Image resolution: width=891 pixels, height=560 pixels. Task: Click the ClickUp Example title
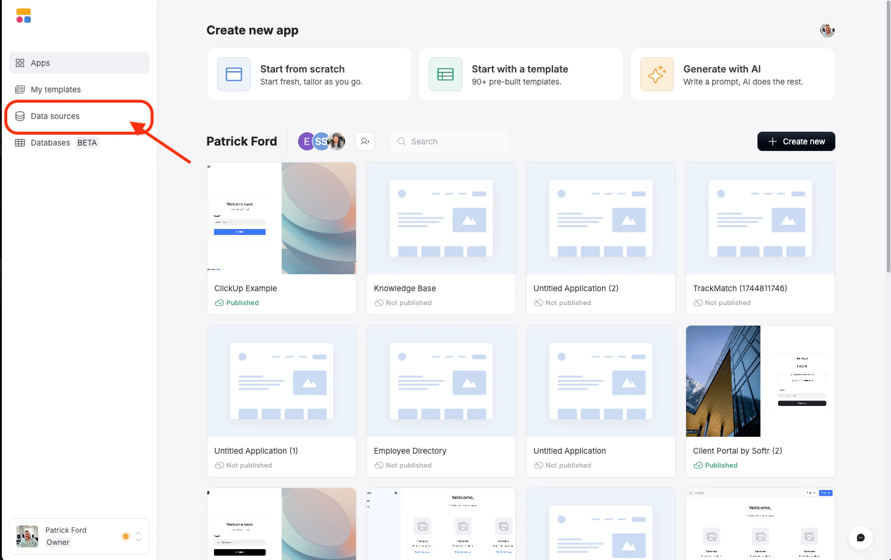245,288
